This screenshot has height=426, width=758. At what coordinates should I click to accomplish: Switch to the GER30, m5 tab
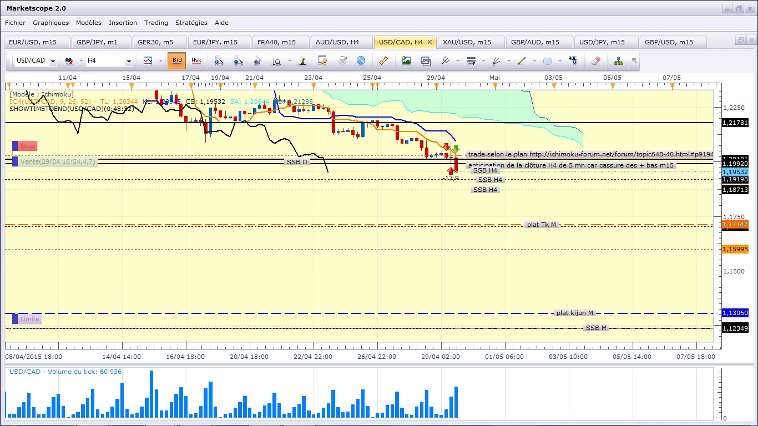point(160,42)
